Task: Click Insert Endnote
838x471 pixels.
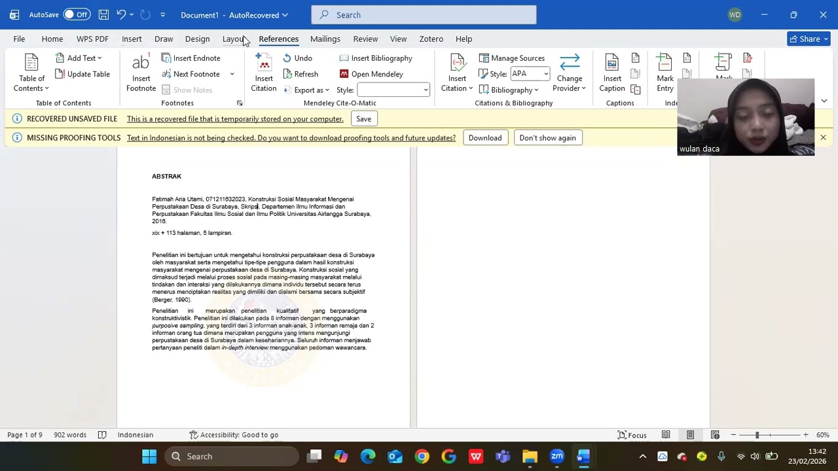Action: tap(191, 58)
